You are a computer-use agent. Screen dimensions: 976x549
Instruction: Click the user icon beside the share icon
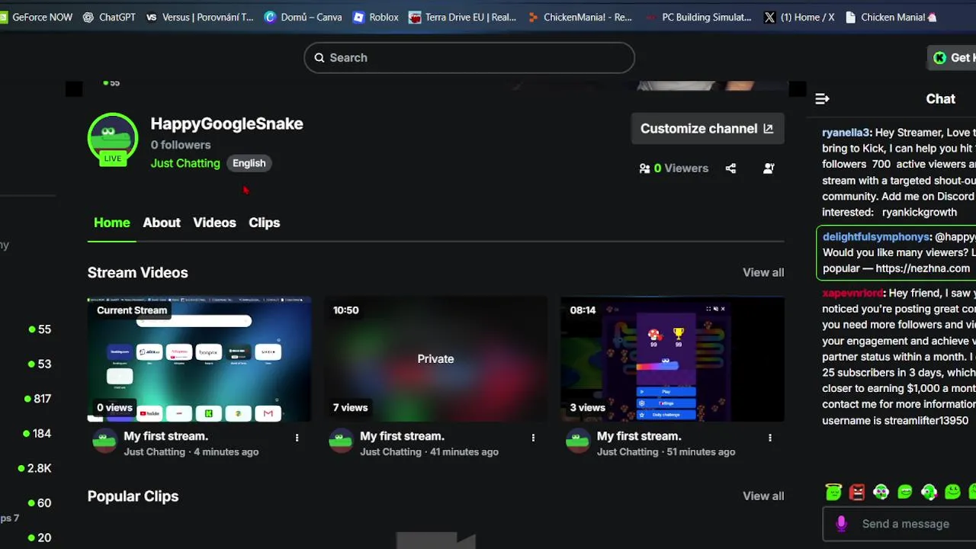click(x=769, y=169)
